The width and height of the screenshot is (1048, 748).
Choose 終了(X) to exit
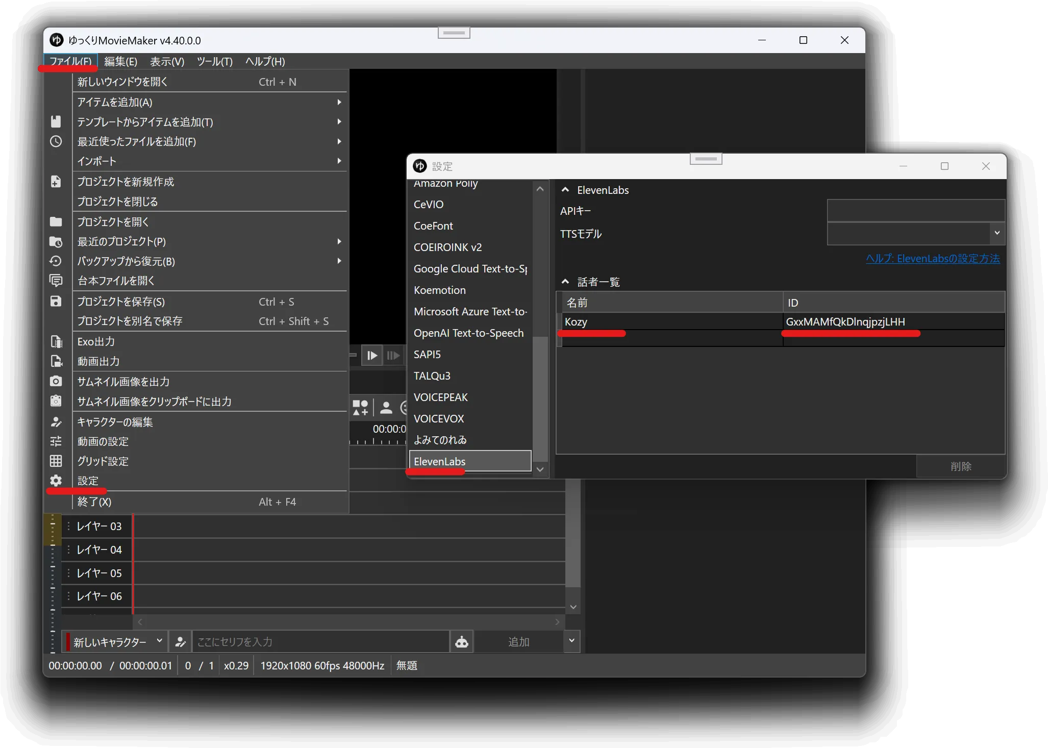pyautogui.click(x=210, y=502)
